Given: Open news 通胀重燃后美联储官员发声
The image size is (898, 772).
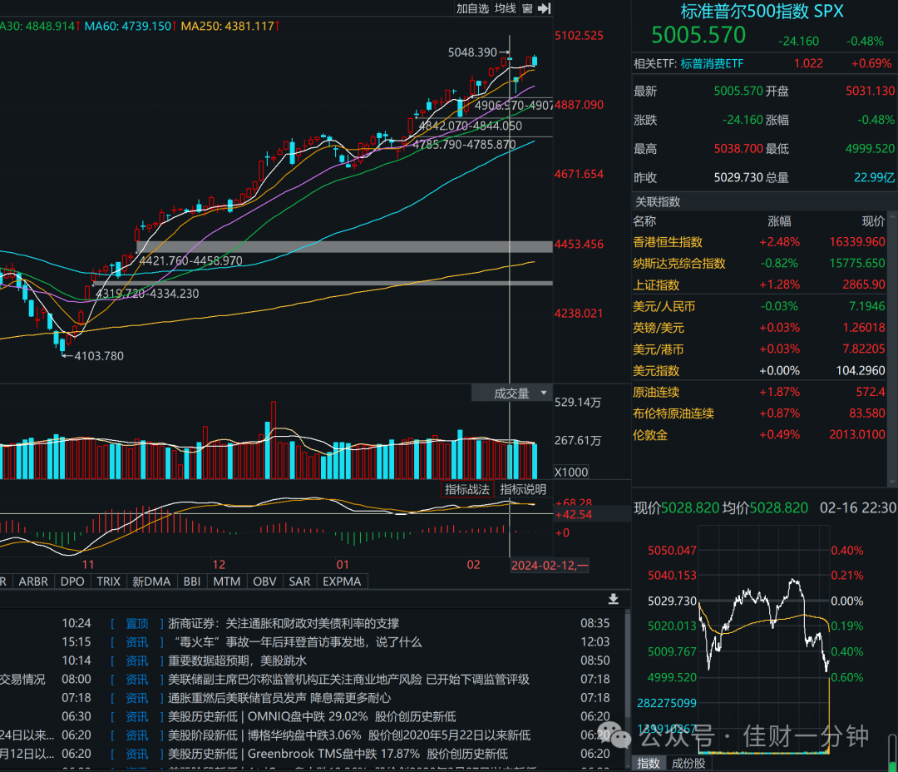Looking at the screenshot, I should pyautogui.click(x=279, y=698).
